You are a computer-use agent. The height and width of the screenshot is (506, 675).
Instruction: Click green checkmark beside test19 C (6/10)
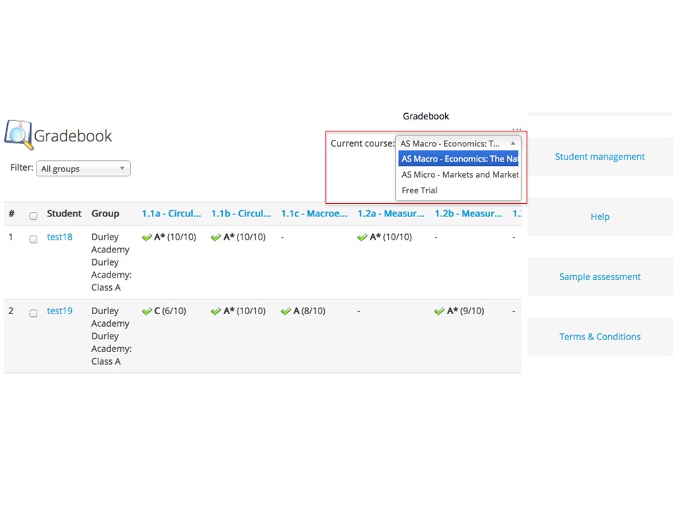pos(147,311)
